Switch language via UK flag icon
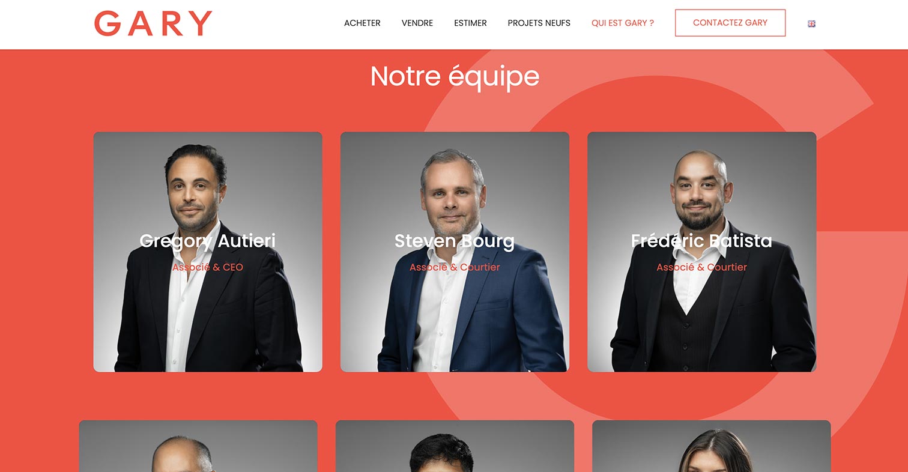The image size is (908, 472). [811, 23]
